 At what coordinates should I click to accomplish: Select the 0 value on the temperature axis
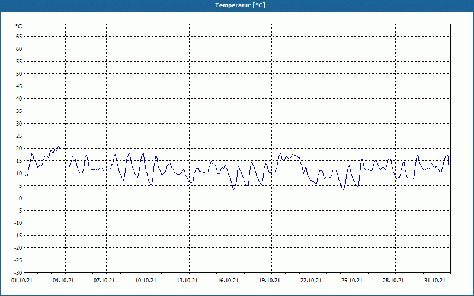21,198
